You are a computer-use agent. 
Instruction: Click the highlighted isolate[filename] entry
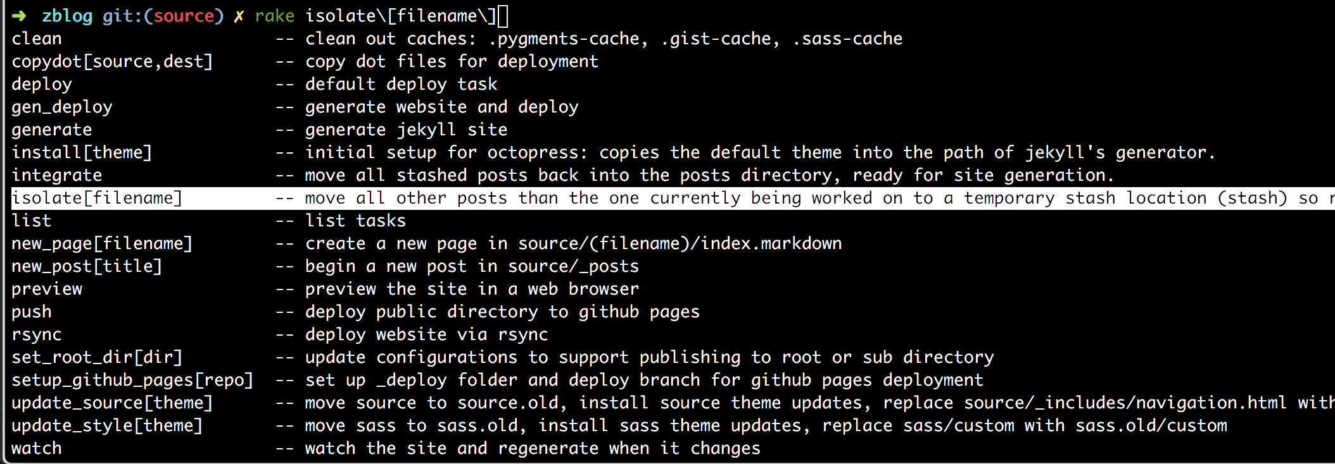click(x=97, y=198)
